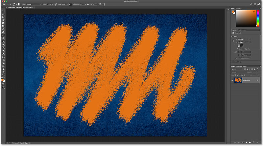Toggle pressure control for opacity
The width and height of the screenshot is (264, 147).
(x=56, y=4)
